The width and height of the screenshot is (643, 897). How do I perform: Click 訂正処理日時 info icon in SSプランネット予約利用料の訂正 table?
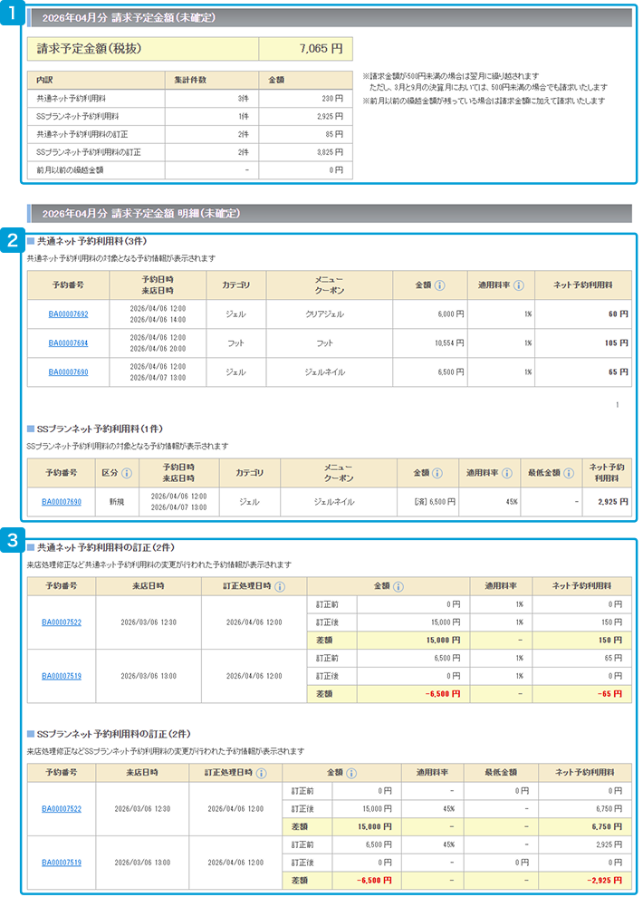coord(261,773)
